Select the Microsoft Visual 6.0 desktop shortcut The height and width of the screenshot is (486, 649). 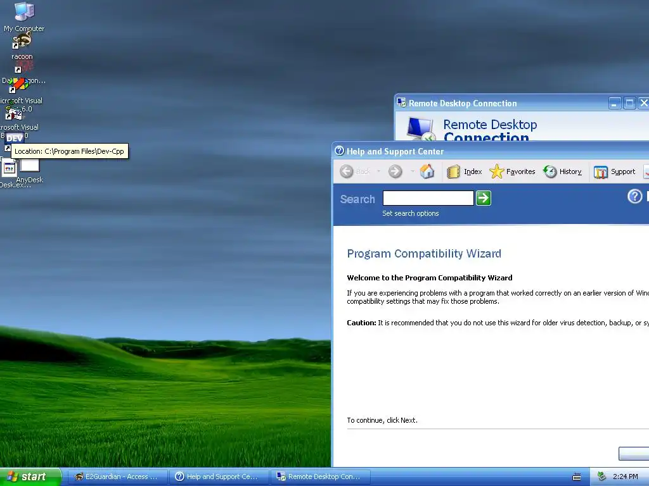pos(18,85)
